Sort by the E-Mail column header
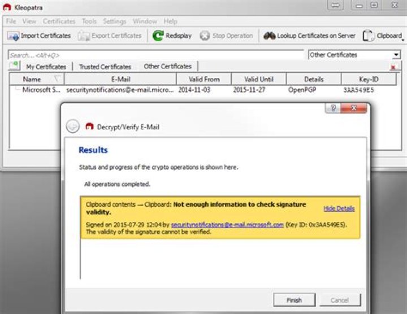This screenshot has height=314, width=407. pyautogui.click(x=120, y=79)
